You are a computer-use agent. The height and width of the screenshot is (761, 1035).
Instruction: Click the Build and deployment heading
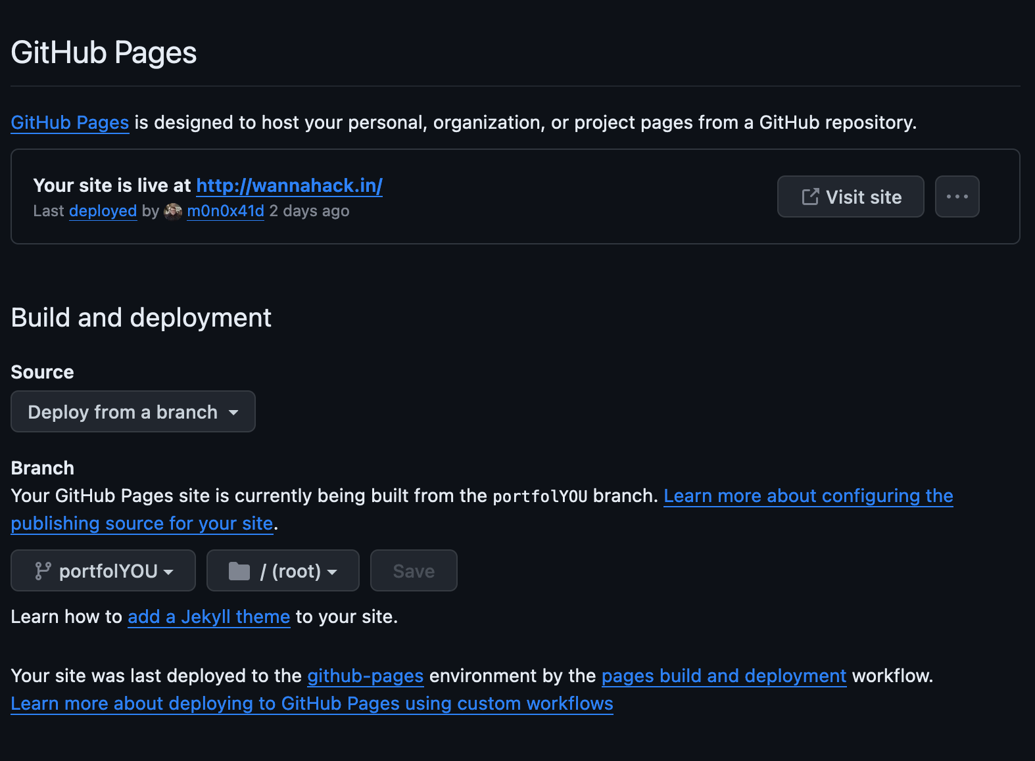pos(141,317)
